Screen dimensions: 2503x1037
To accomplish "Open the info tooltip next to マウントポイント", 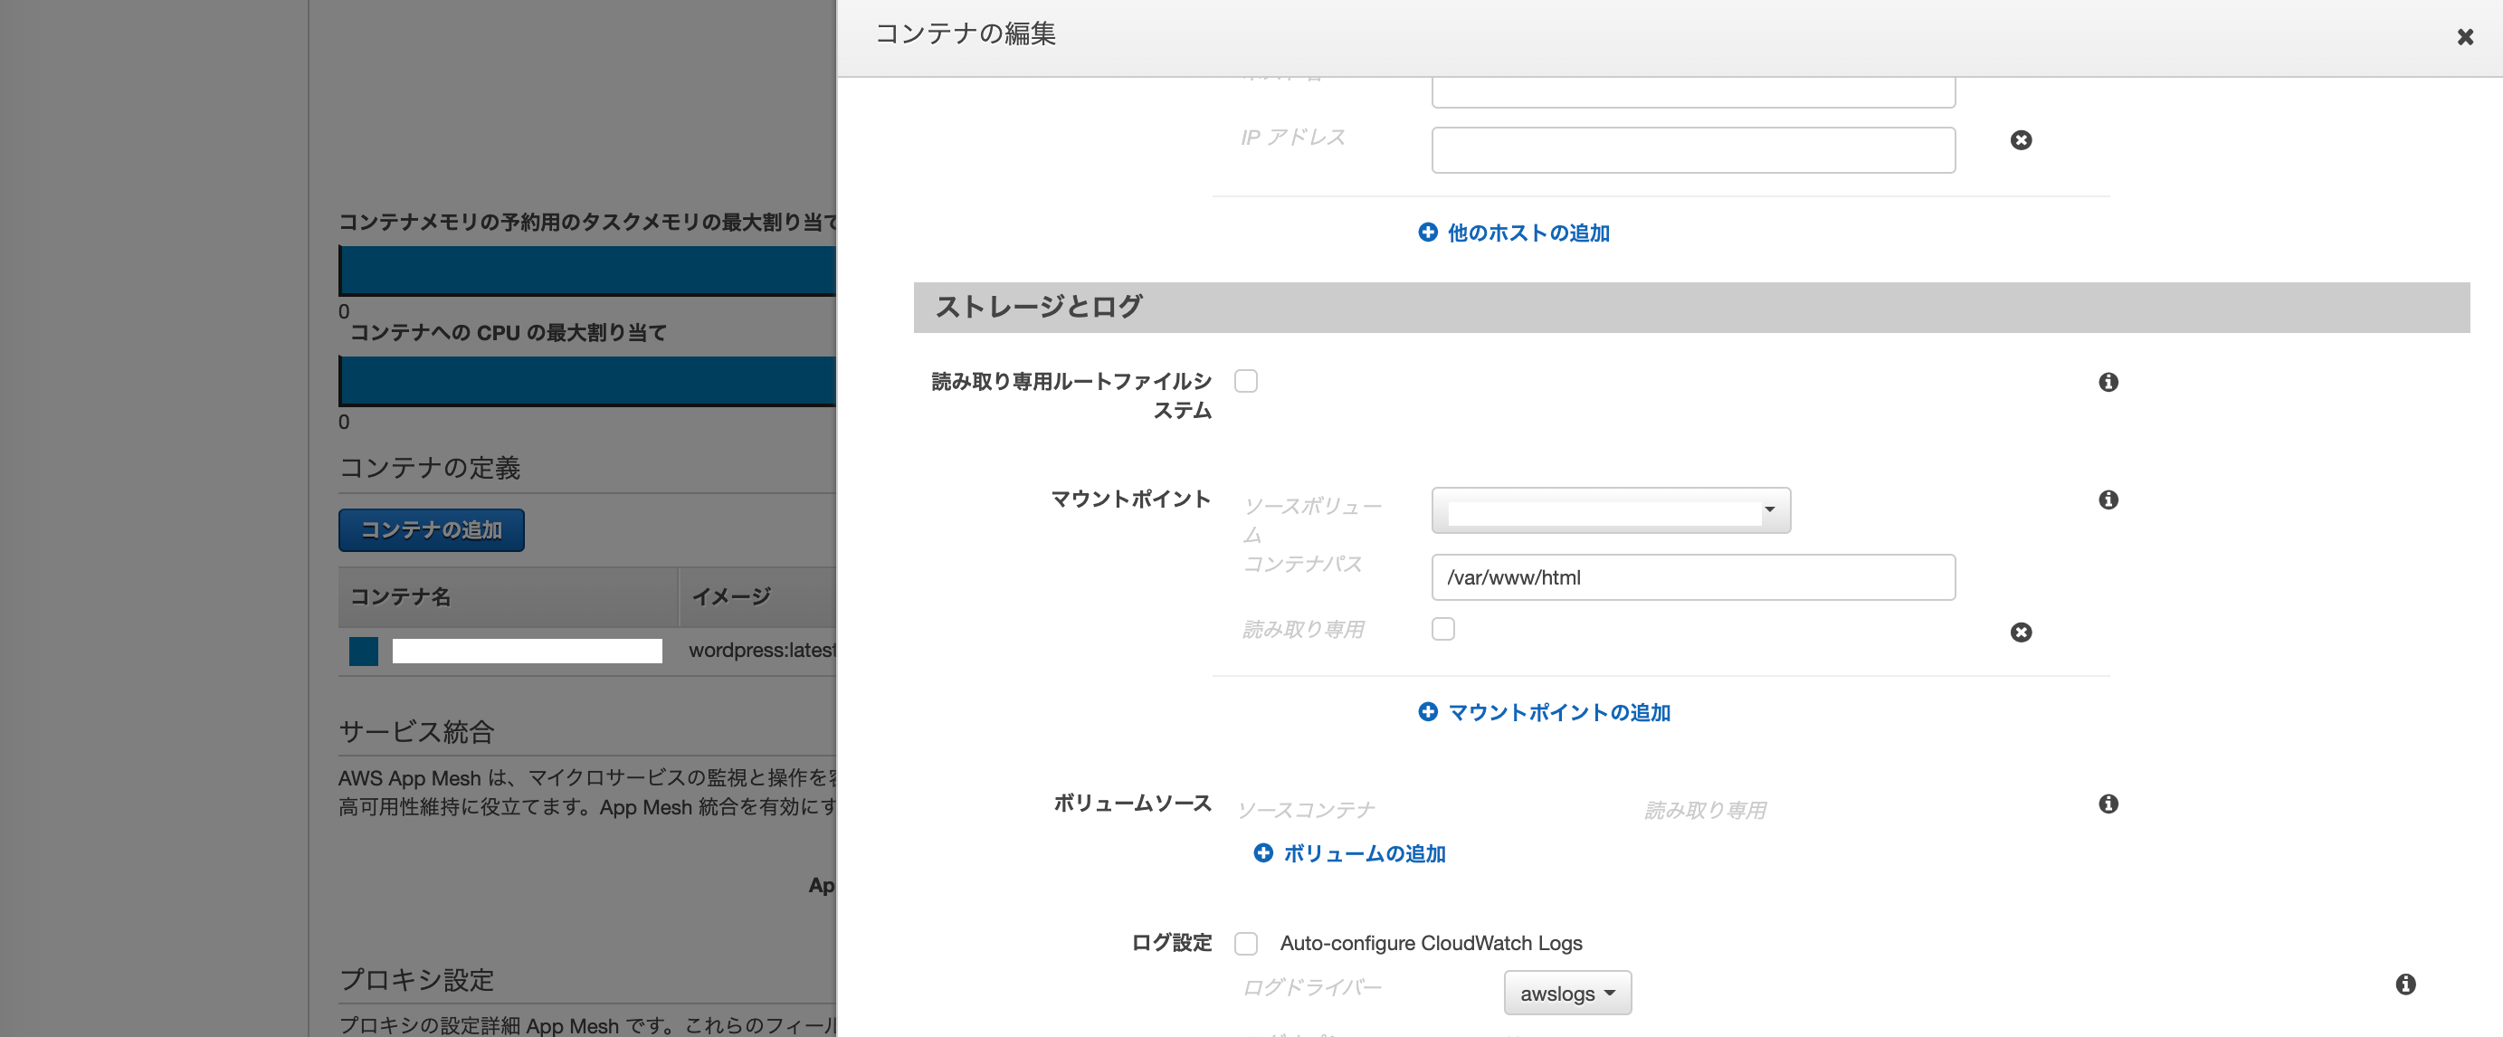I will (2108, 499).
